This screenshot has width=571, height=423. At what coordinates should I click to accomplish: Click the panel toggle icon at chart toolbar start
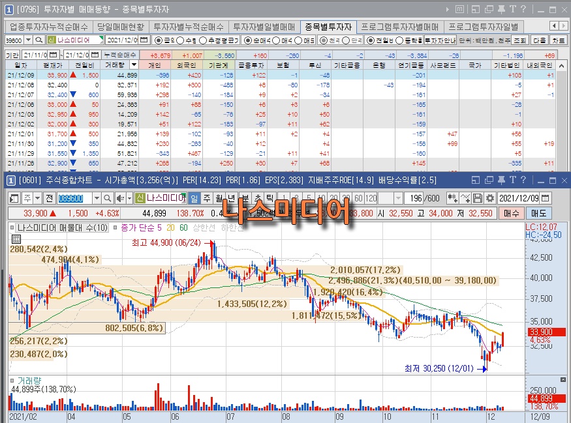click(14, 199)
